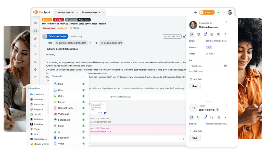The height and width of the screenshot is (155, 266).
Task: Click the chevron between From and To
Action: (90, 43)
